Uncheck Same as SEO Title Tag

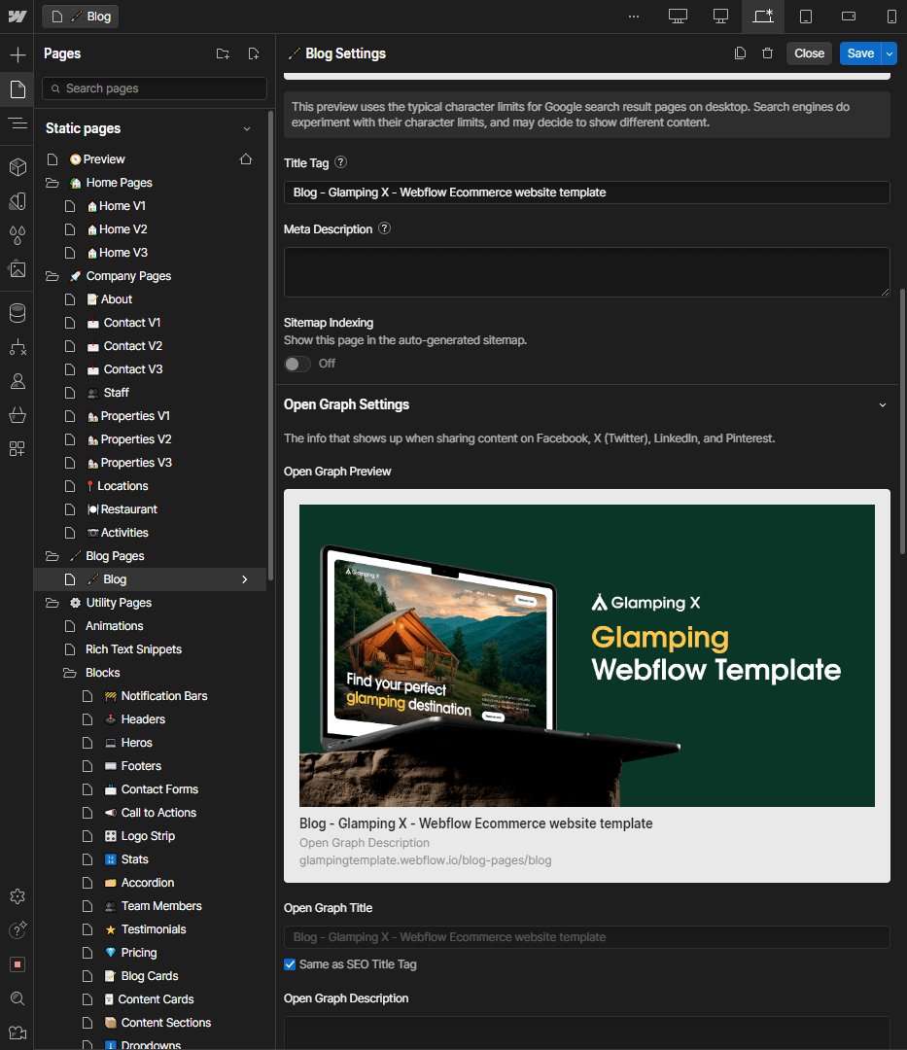290,963
